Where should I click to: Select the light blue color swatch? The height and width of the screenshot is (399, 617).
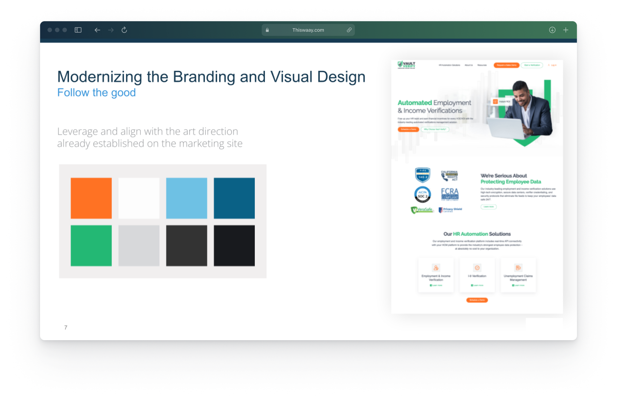click(x=186, y=198)
